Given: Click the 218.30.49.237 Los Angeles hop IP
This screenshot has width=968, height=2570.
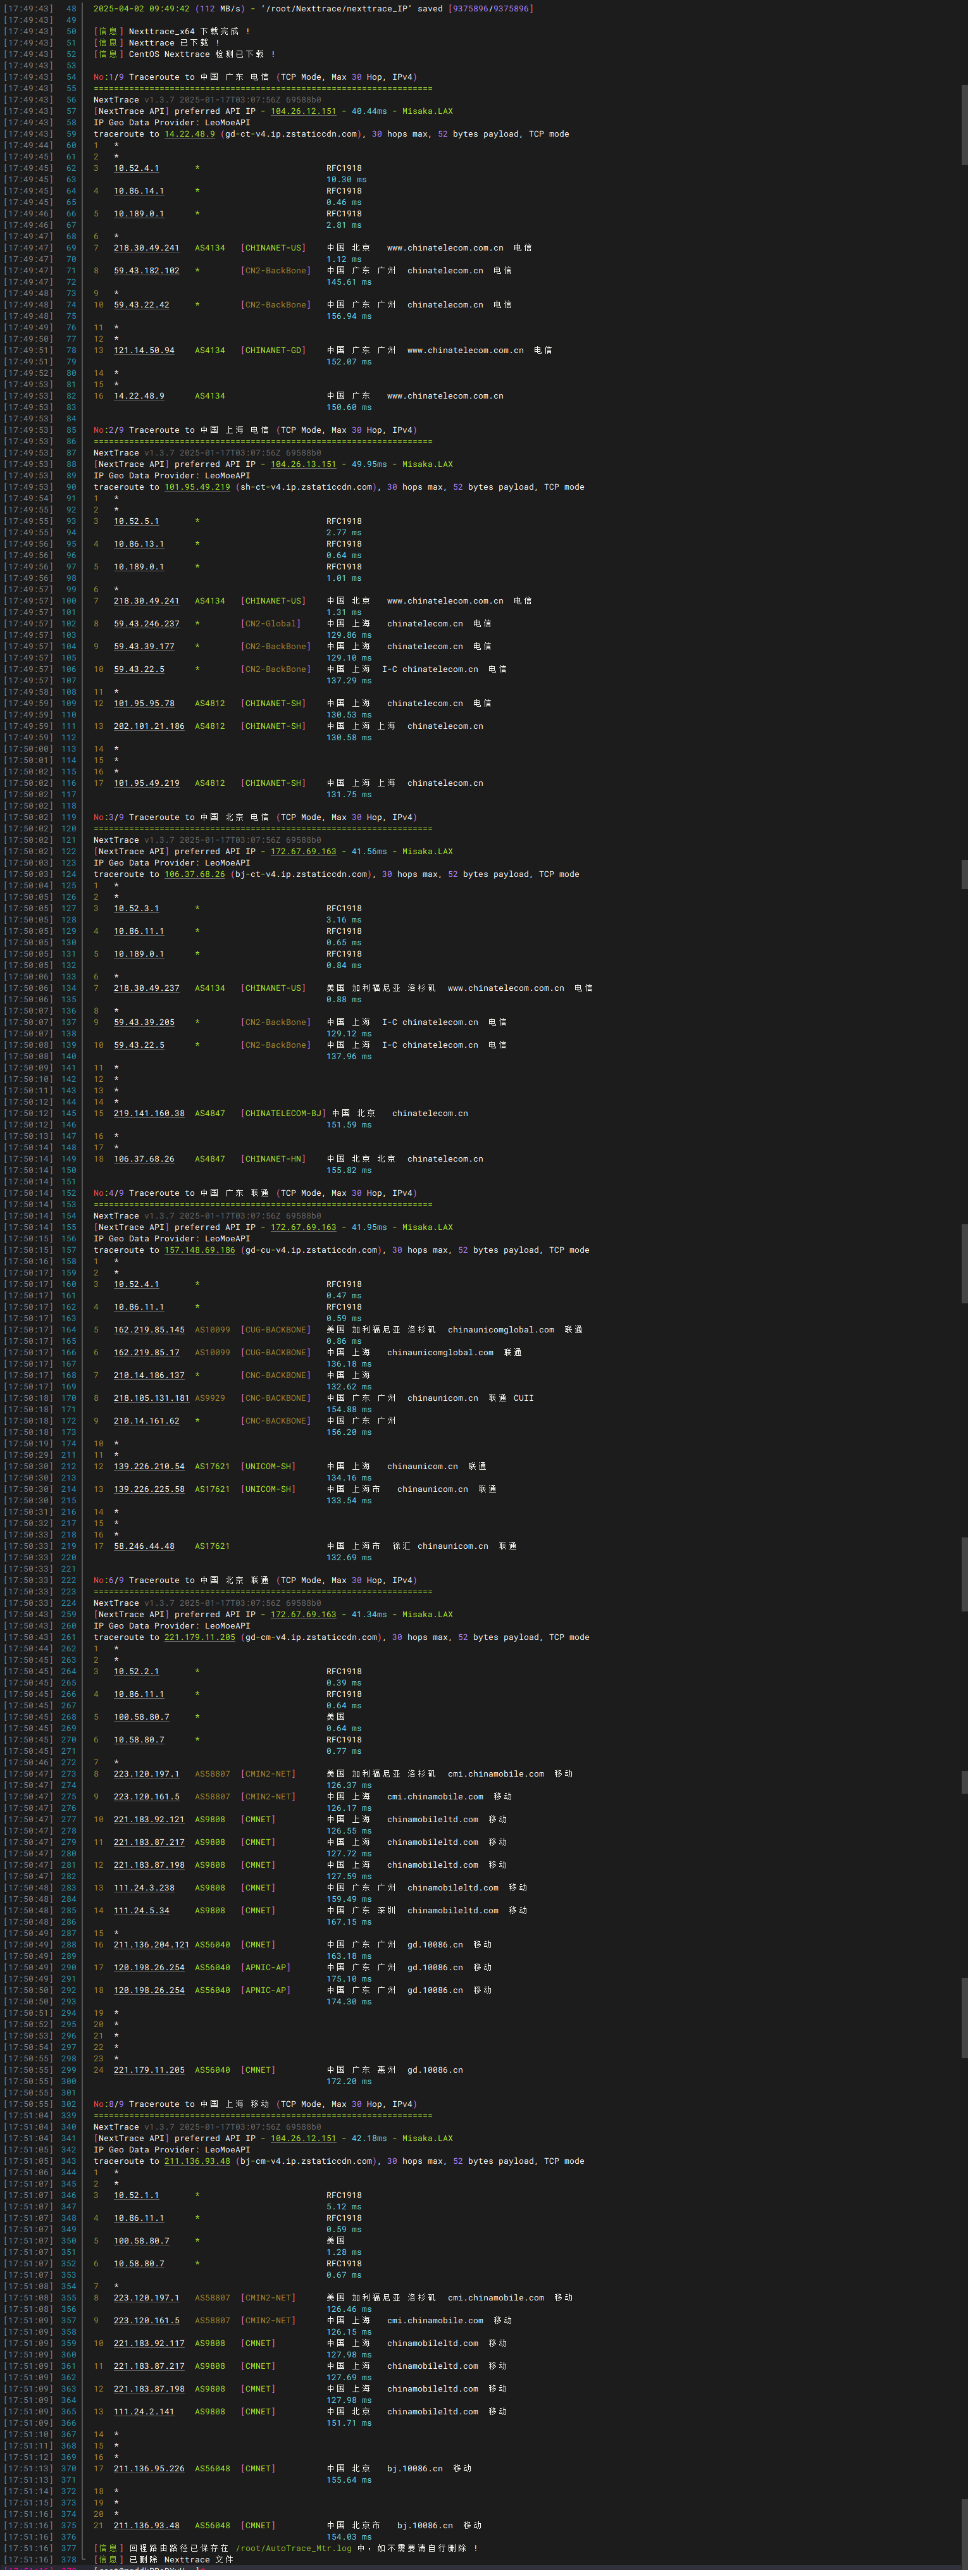Looking at the screenshot, I should 146,988.
